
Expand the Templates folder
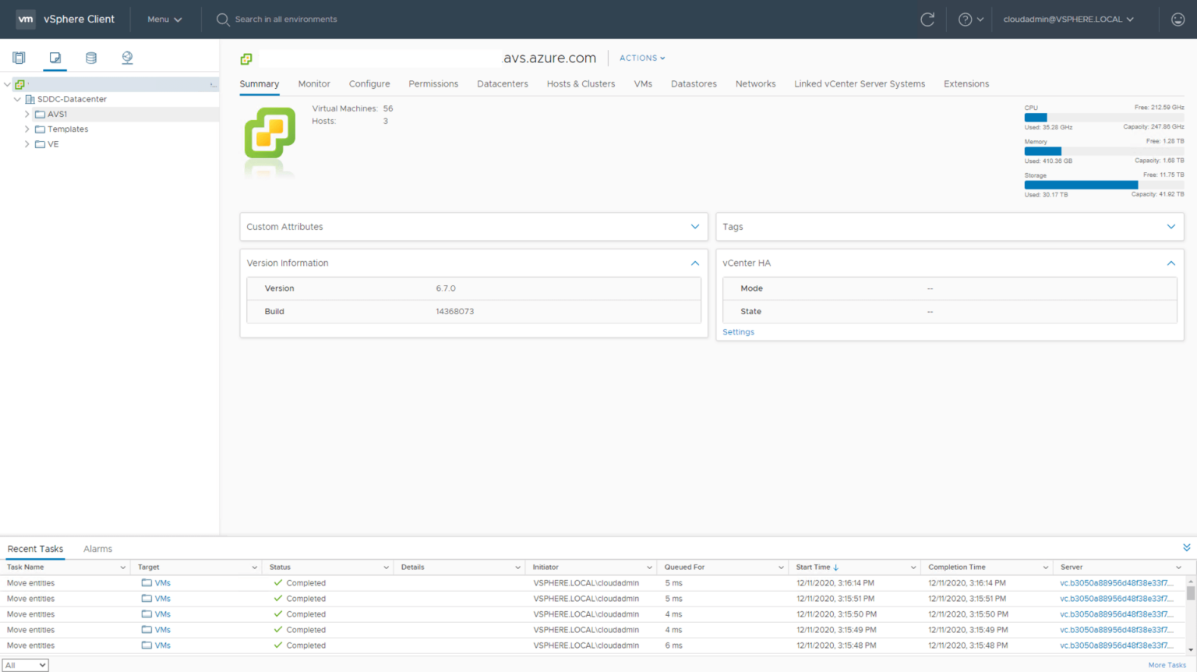(x=27, y=129)
